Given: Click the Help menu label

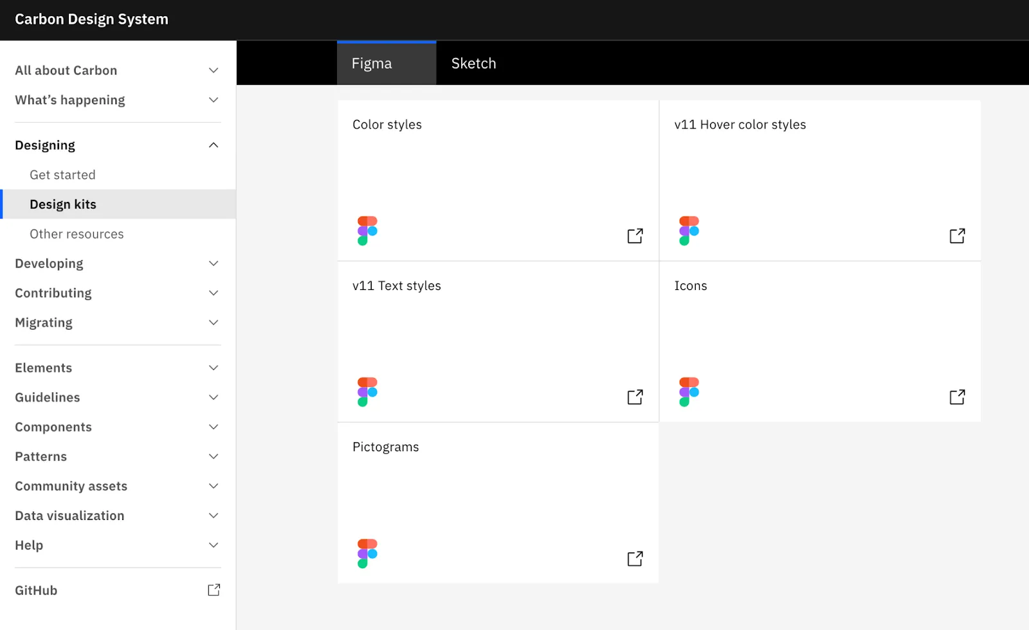Looking at the screenshot, I should (x=29, y=545).
